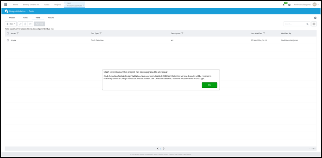Screen dimensions: 322x158
Task: Click the 'ert' description cell
Action: click(x=172, y=40)
